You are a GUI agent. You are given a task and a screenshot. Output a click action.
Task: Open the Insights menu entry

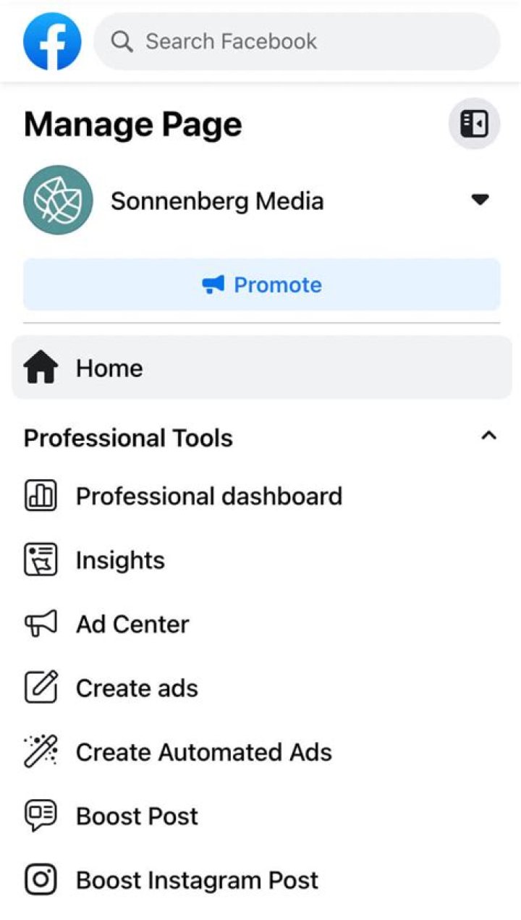point(121,560)
